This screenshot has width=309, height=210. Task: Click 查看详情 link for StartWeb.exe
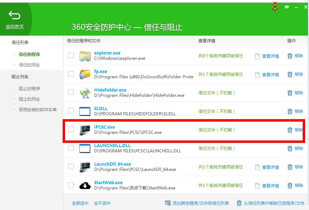click(x=271, y=186)
